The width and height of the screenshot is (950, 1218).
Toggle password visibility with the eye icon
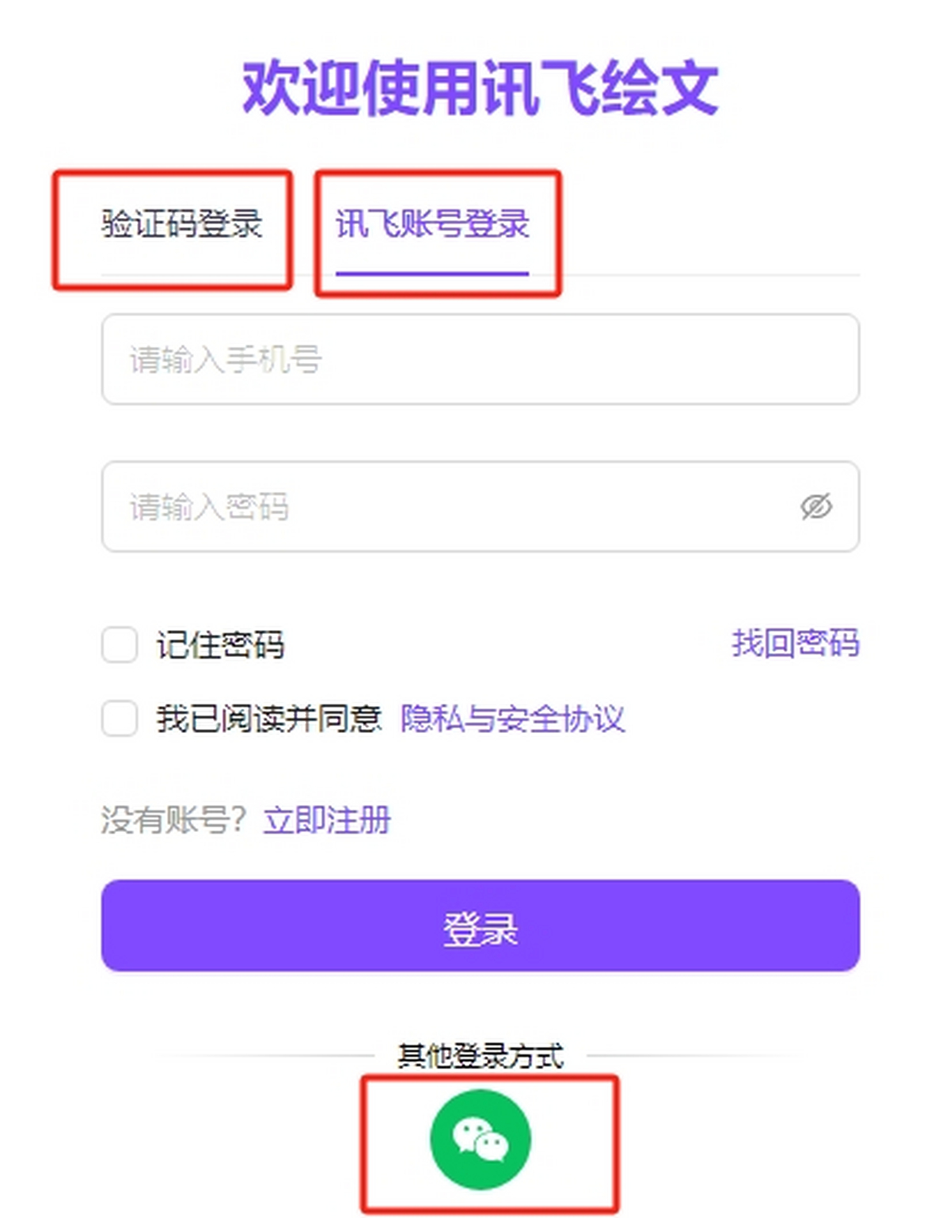click(x=816, y=506)
